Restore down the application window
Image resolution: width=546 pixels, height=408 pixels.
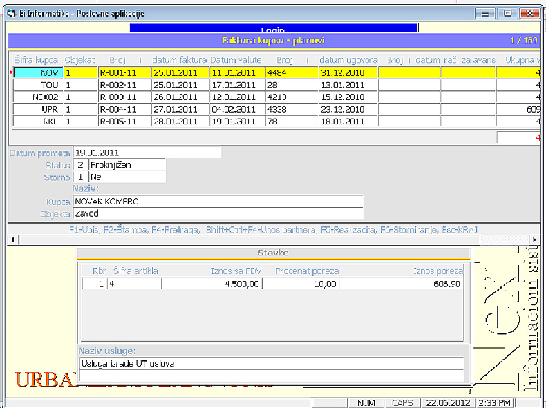pyautogui.click(x=507, y=13)
